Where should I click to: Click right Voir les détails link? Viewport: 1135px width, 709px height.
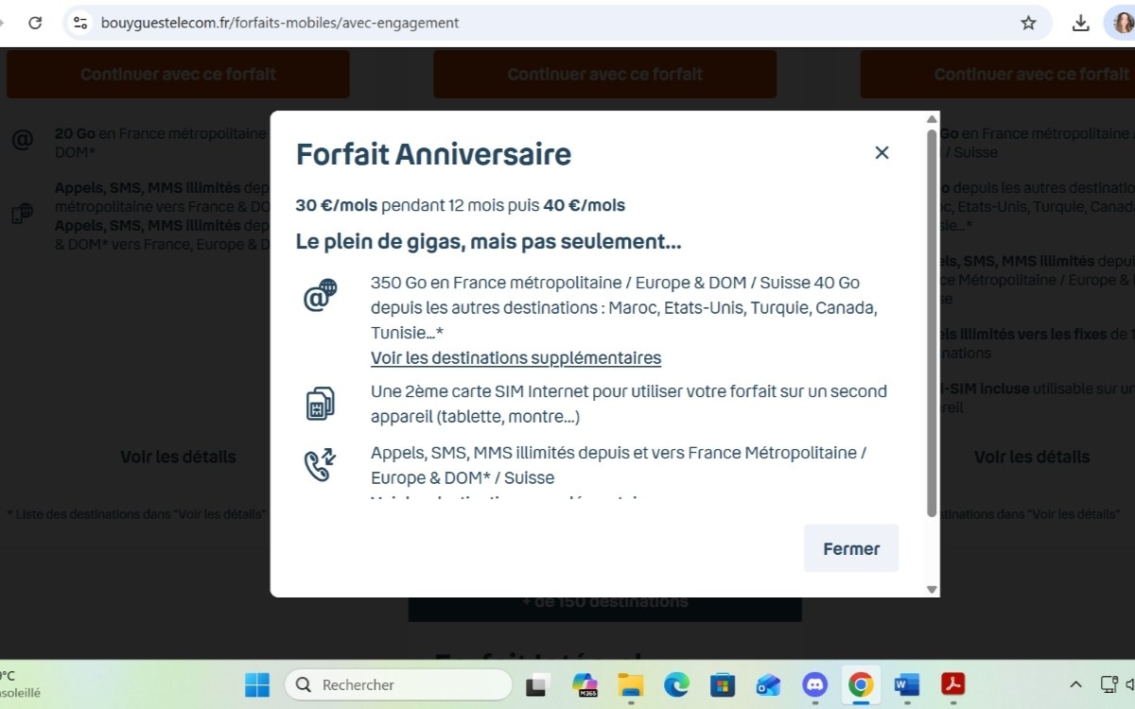[1032, 457]
